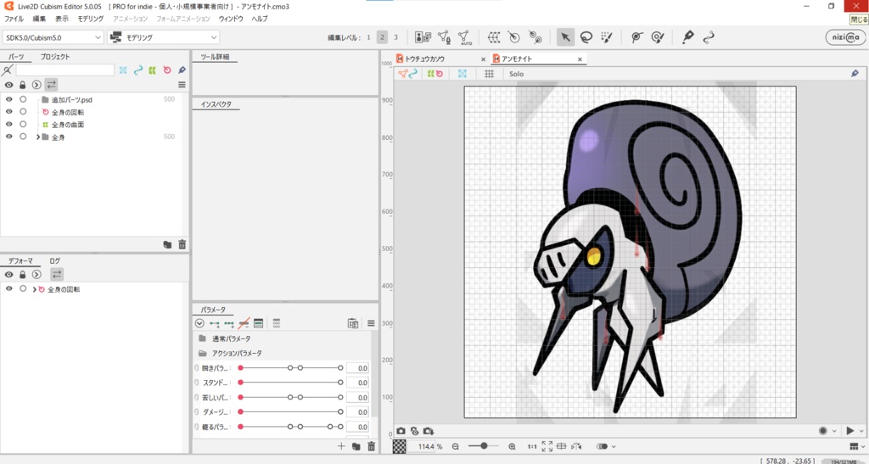Open the manual mesh edit tool
This screenshot has width=869, height=464.
click(444, 37)
